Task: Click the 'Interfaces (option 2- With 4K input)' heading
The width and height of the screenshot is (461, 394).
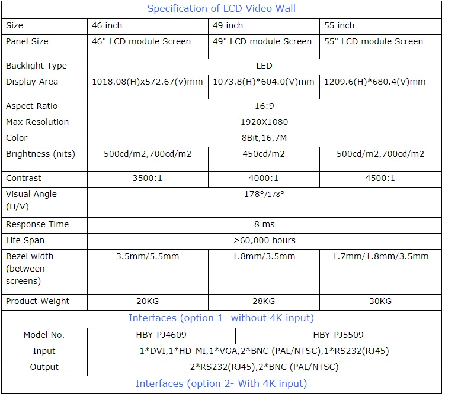Action: tap(221, 384)
